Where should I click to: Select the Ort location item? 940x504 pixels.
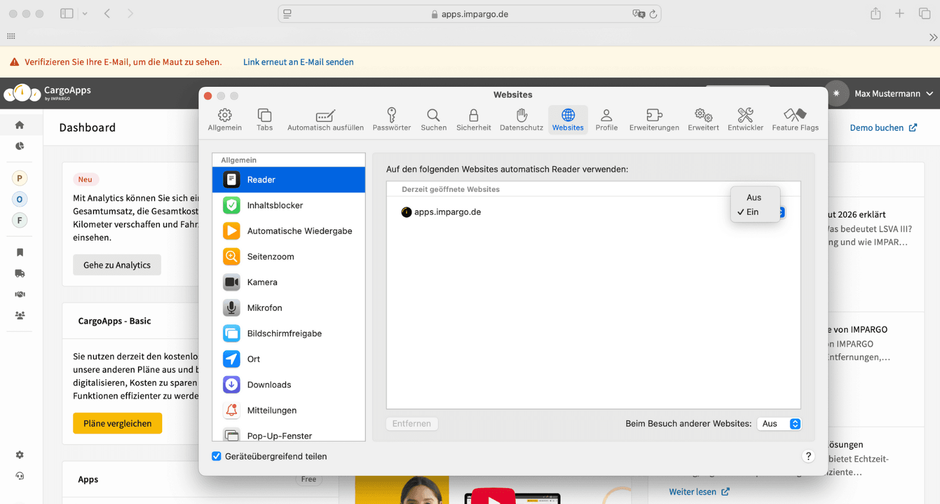click(x=288, y=359)
